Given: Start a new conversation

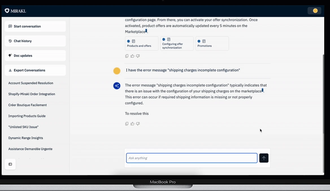Looking at the screenshot, I should (x=35, y=26).
